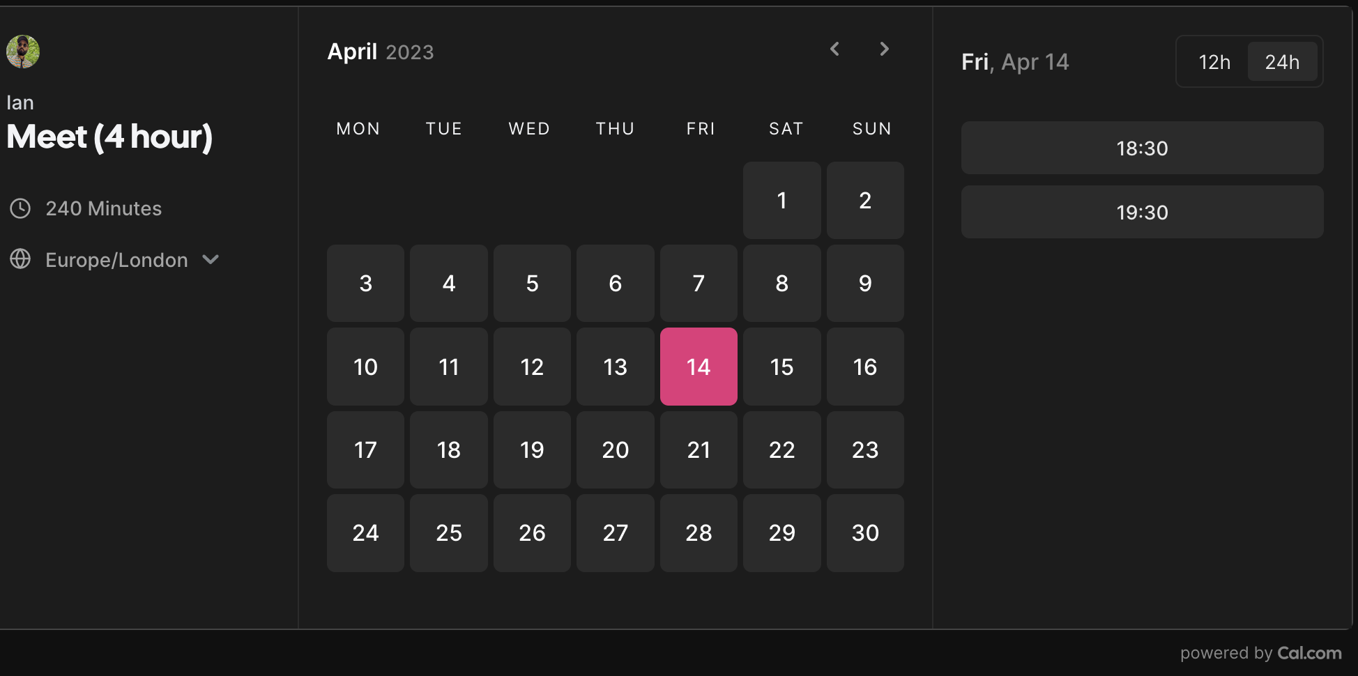This screenshot has height=676, width=1358.
Task: Expand the Europe/London timezone dropdown
Action: pos(116,259)
